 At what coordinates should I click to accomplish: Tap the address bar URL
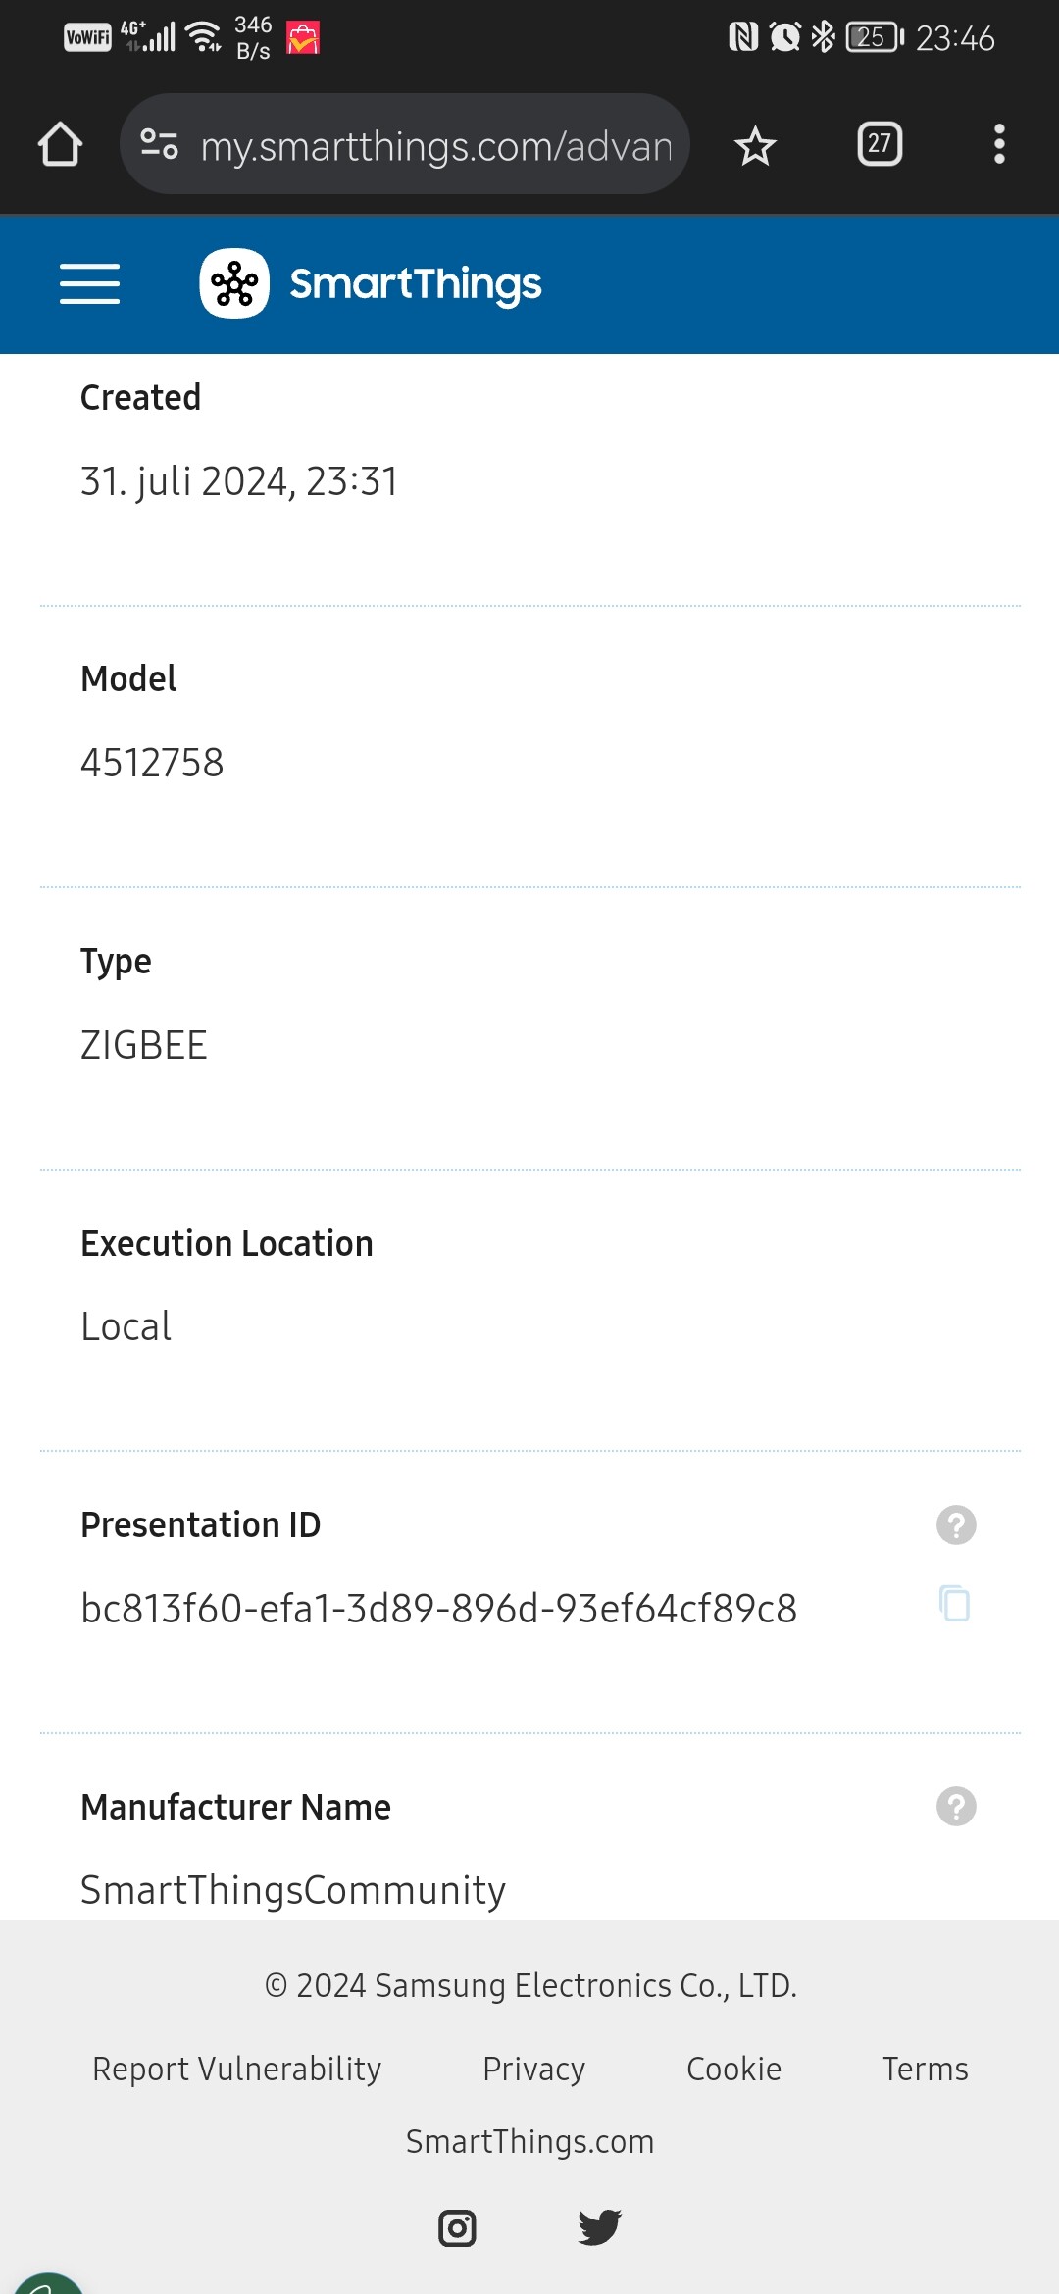pyautogui.click(x=435, y=146)
